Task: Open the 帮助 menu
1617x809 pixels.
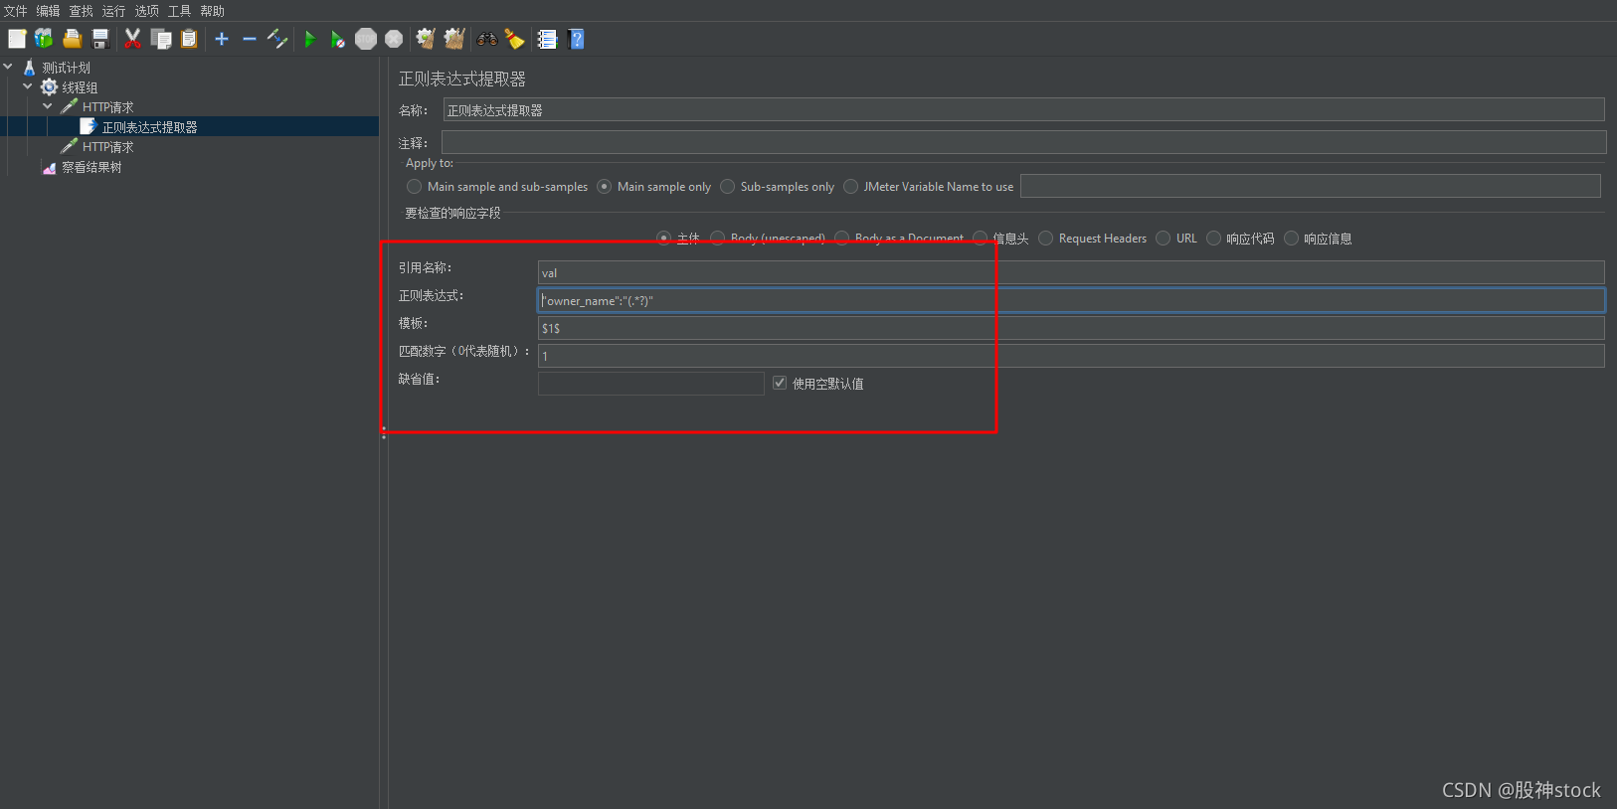Action: pos(212,11)
